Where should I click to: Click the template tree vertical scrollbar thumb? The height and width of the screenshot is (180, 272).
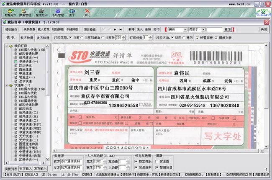click(x=47, y=72)
